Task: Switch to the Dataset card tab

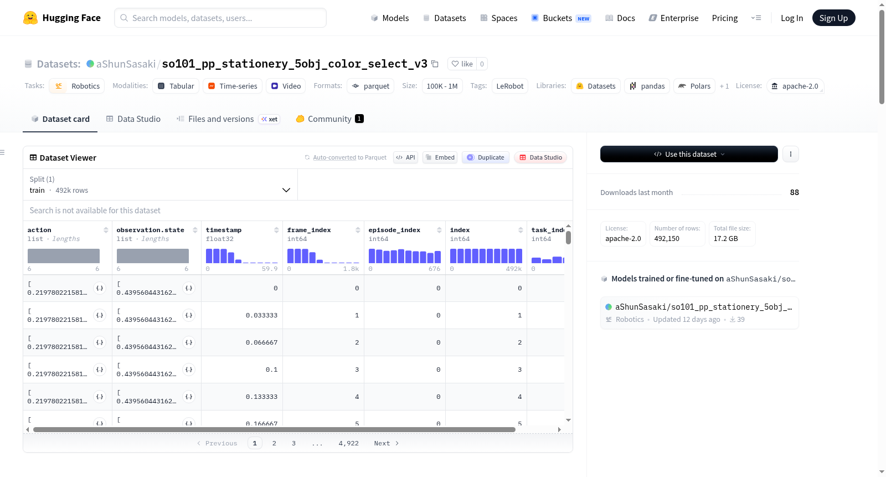Action: click(x=60, y=119)
